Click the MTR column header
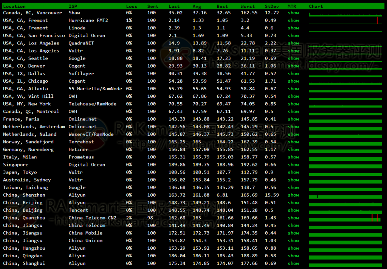This screenshot has height=269, width=387. (292, 6)
